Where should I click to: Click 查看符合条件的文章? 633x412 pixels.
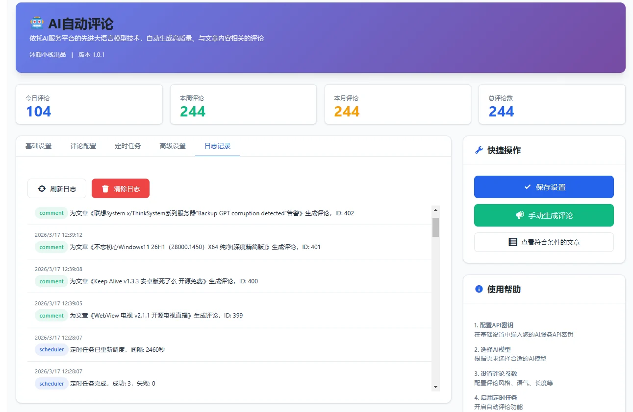coord(544,242)
